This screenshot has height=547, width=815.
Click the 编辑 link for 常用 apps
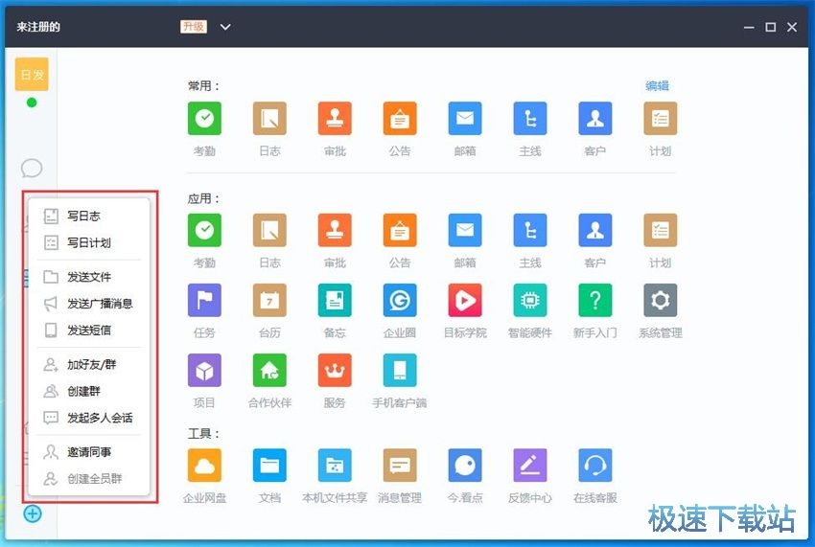[x=657, y=85]
